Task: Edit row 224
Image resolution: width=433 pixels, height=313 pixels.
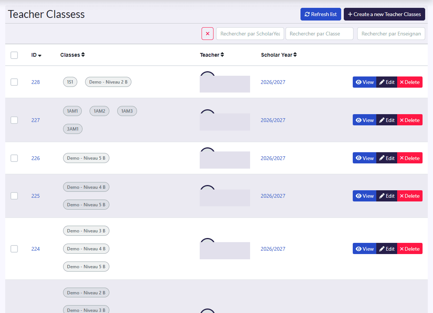Action: [x=387, y=249]
